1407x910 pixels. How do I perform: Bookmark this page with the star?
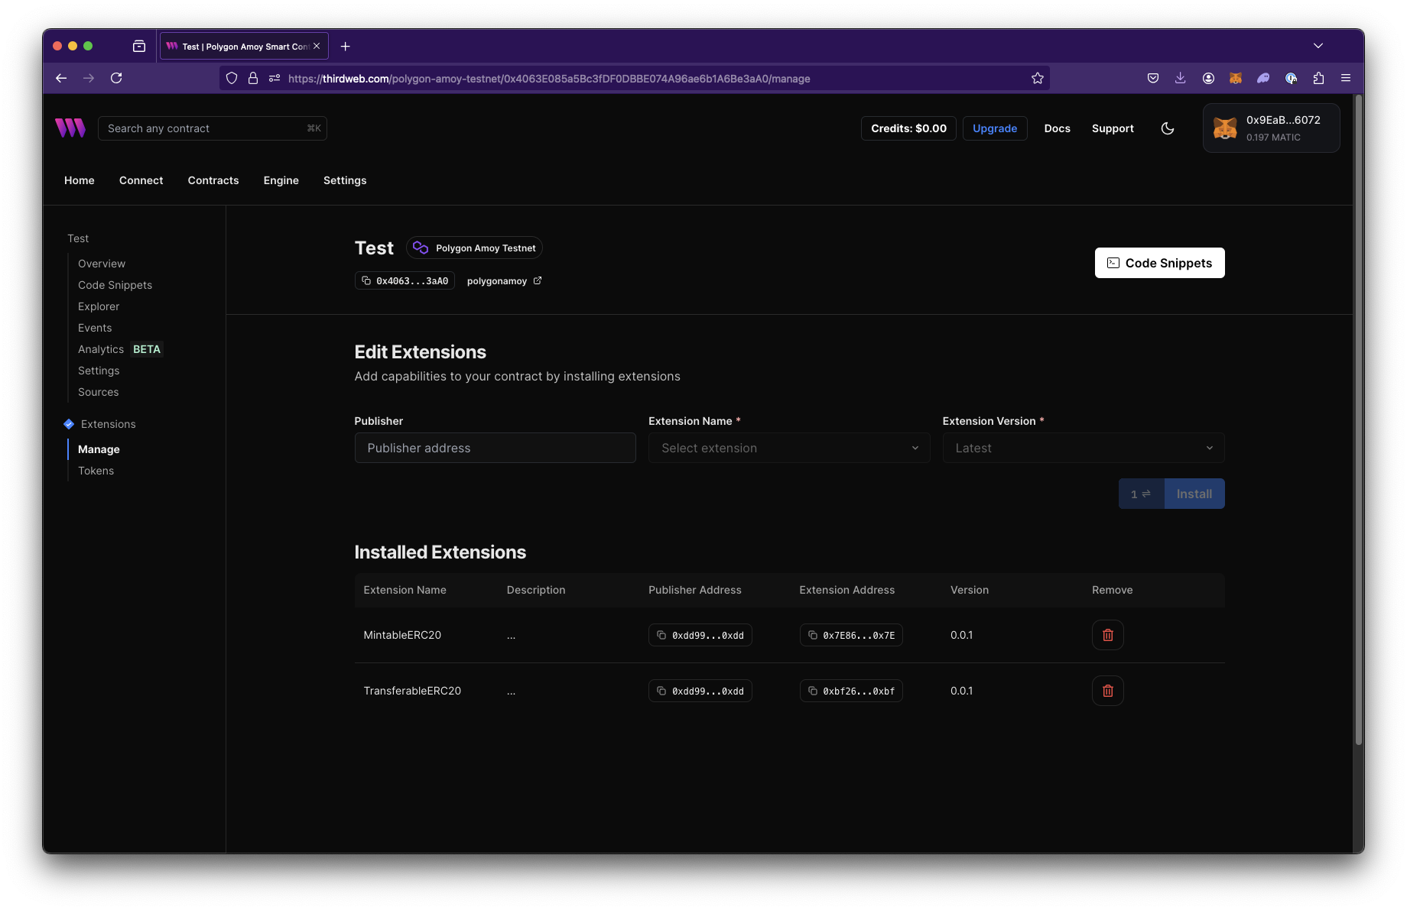coord(1038,78)
